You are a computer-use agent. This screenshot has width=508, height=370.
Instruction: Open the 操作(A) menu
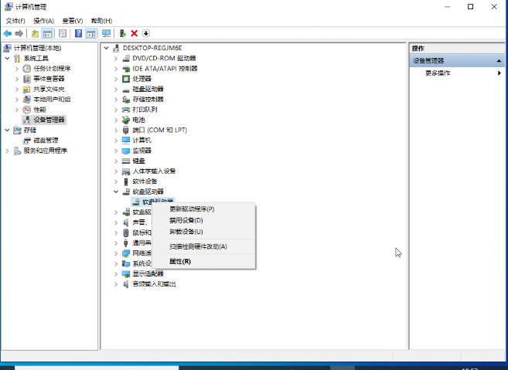click(43, 21)
